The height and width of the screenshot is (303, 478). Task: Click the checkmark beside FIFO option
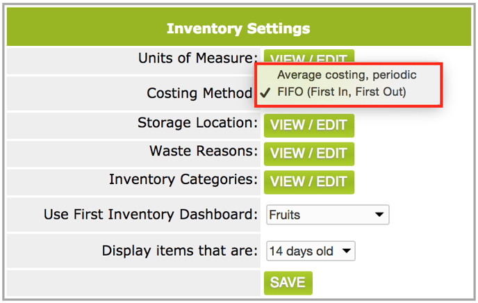(x=265, y=92)
